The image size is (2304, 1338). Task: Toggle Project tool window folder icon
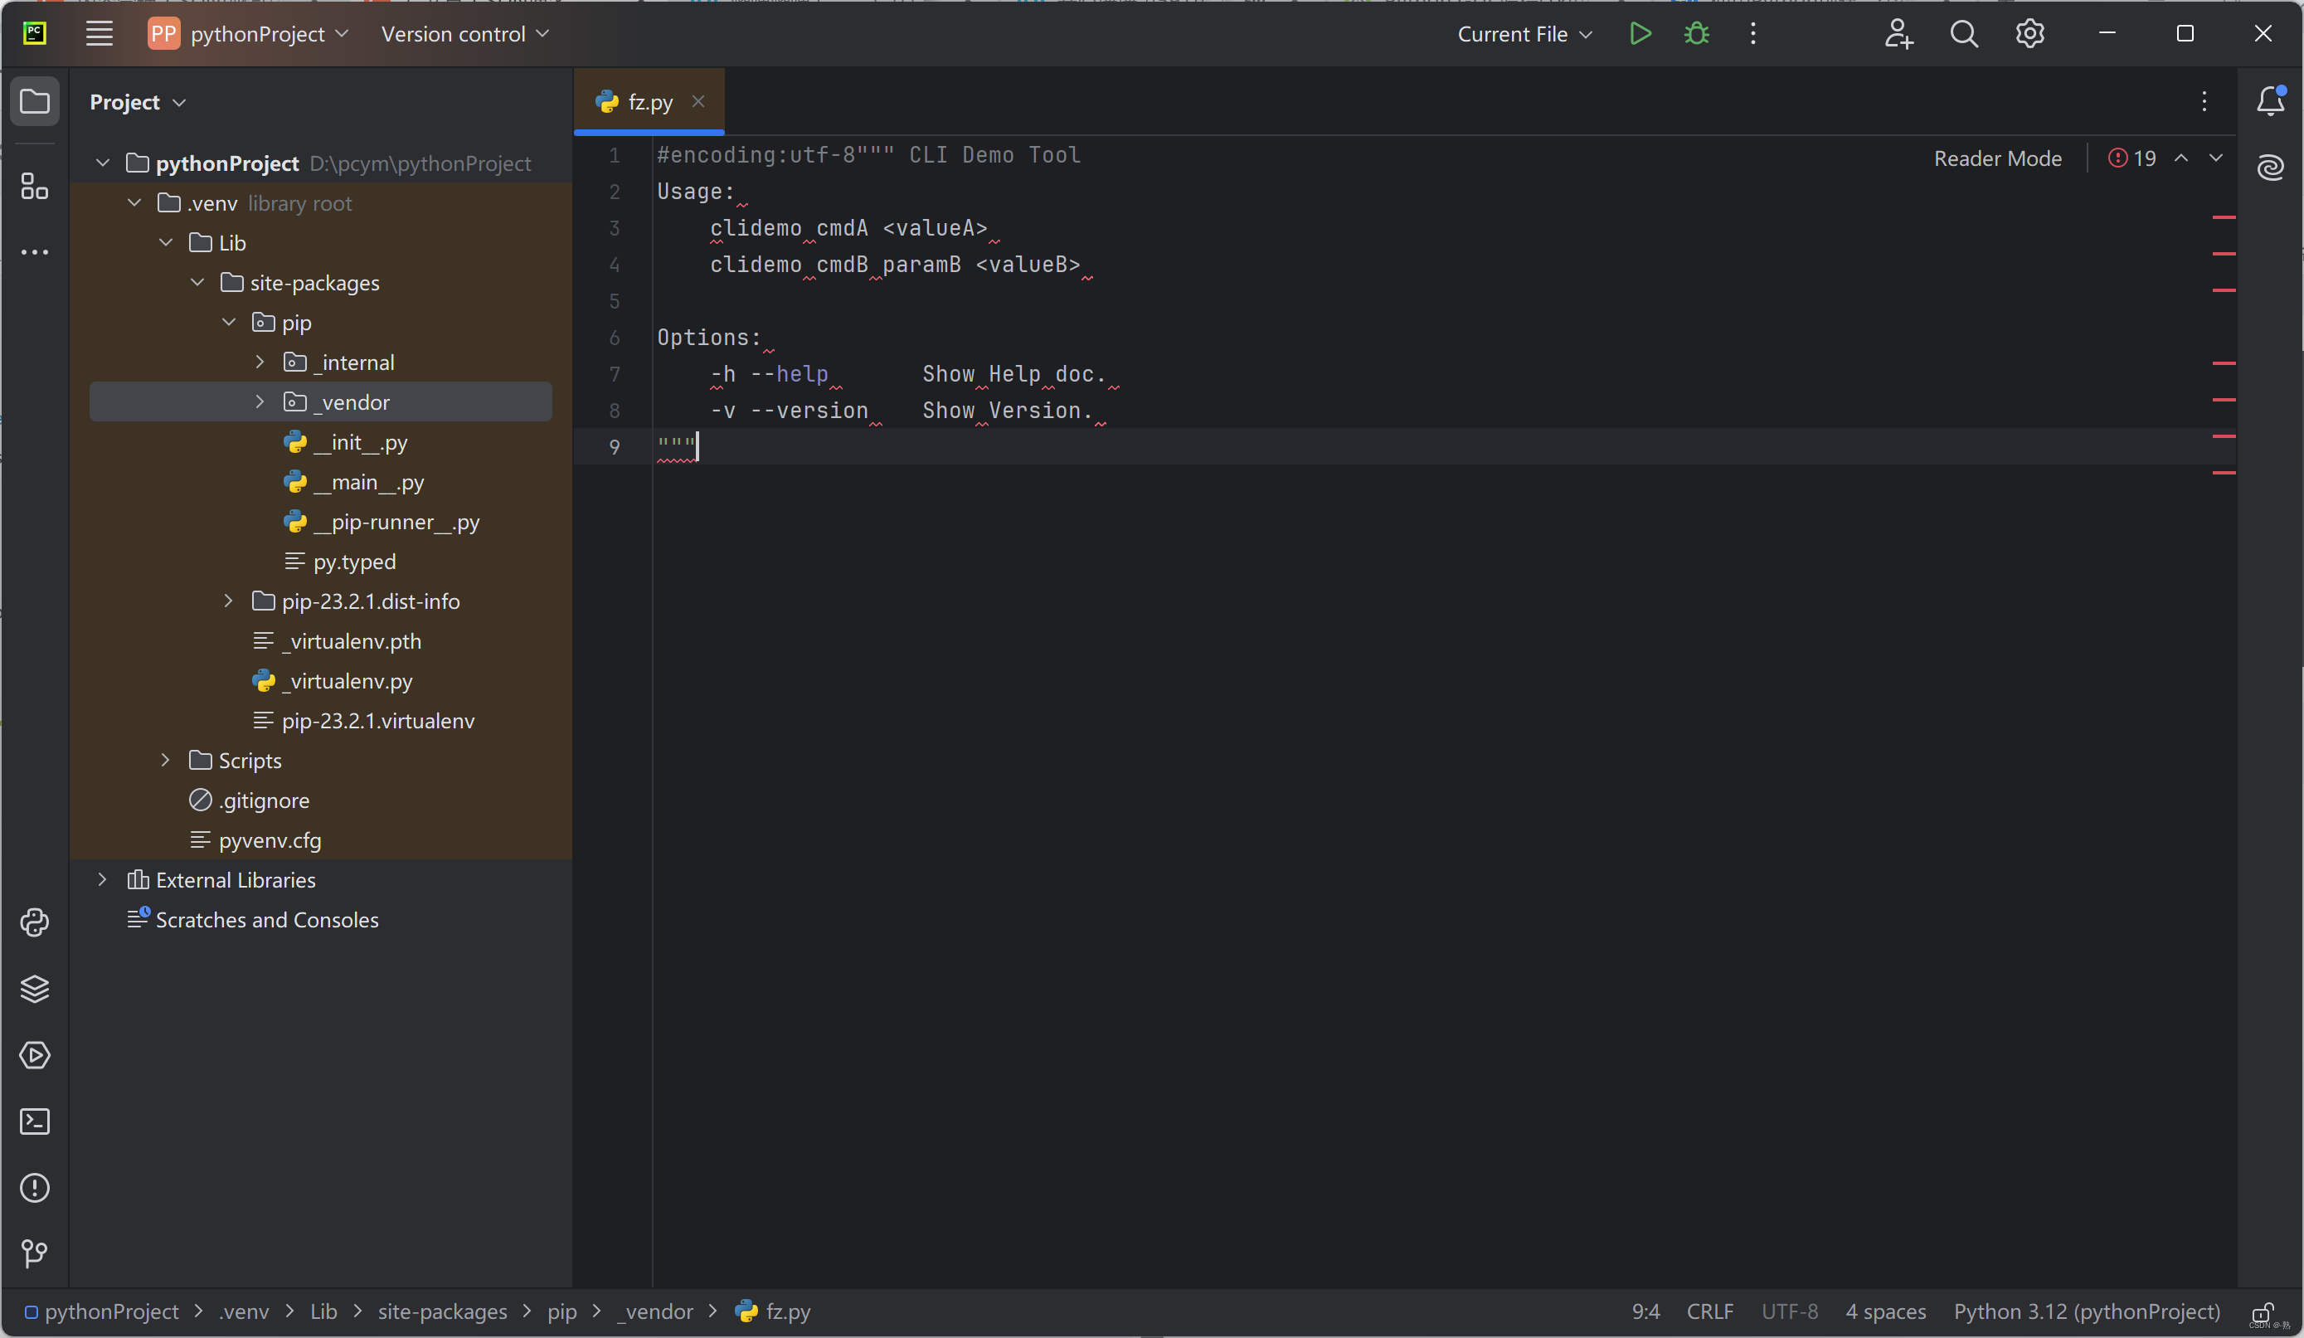point(35,100)
